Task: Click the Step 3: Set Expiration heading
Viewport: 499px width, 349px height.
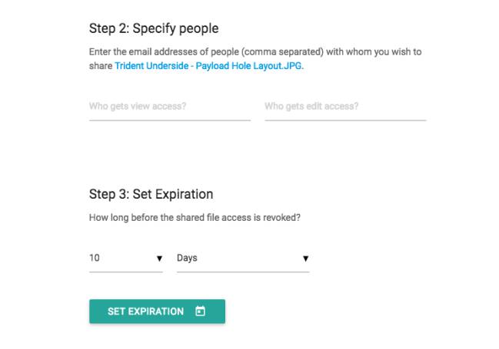Action: click(x=151, y=194)
